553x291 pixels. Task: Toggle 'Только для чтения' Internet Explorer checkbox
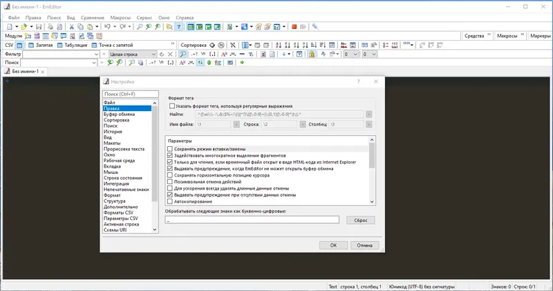tap(169, 162)
